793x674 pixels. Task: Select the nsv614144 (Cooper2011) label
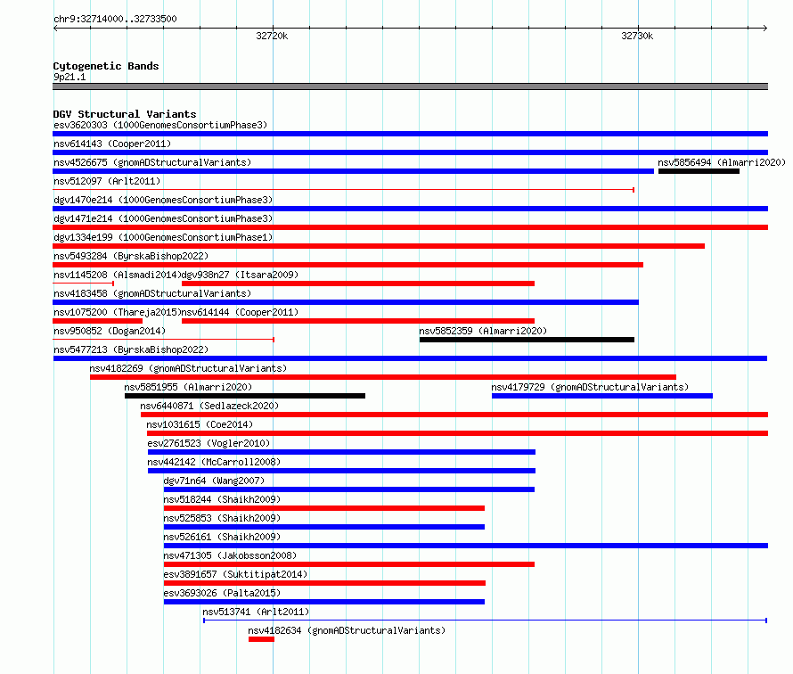[x=240, y=312]
